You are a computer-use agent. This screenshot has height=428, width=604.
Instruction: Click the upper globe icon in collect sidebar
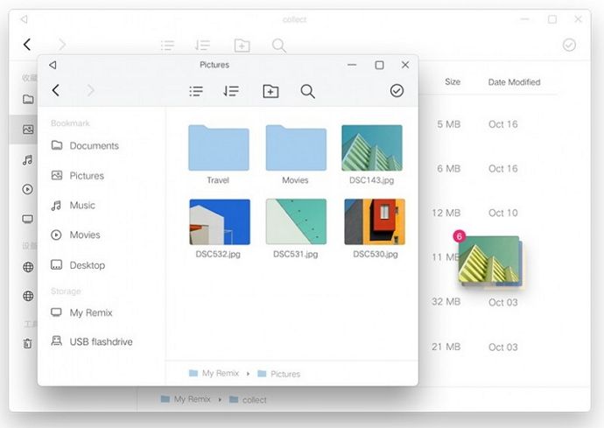[x=28, y=267]
